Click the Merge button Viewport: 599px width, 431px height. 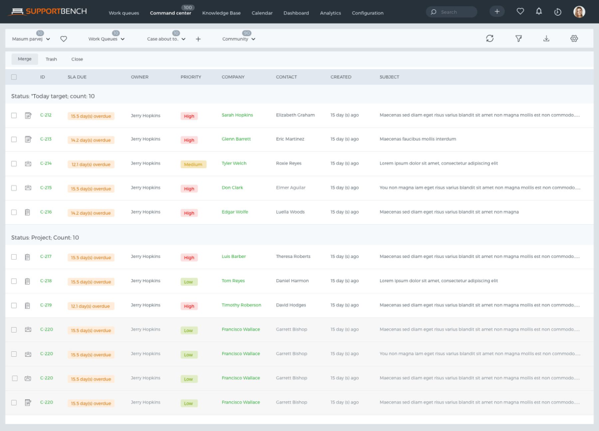(24, 59)
